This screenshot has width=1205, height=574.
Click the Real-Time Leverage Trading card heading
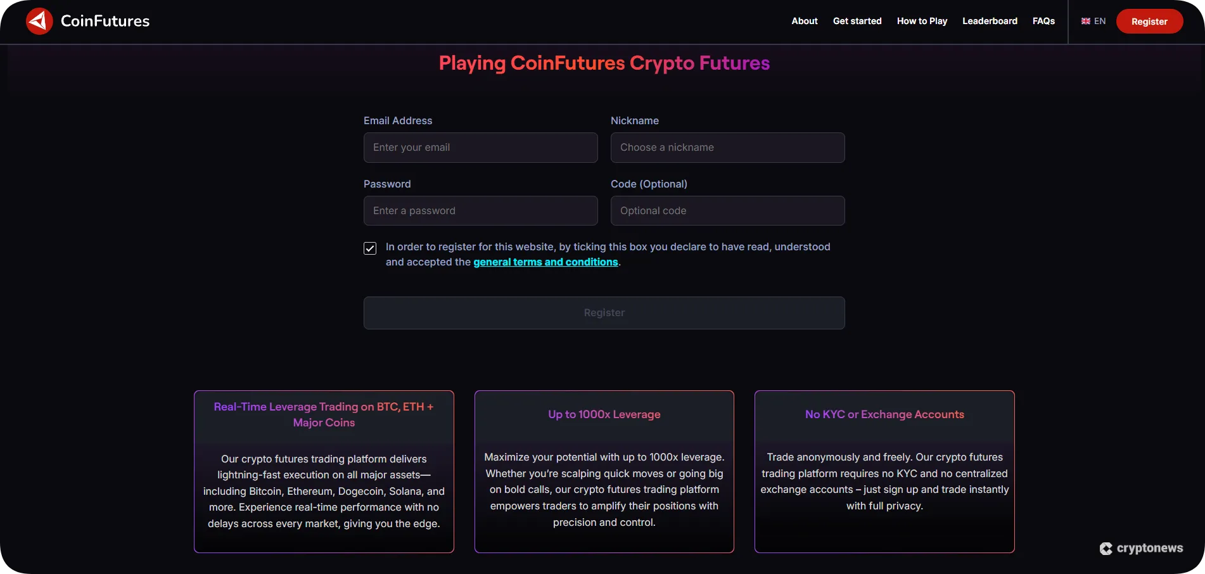[323, 414]
